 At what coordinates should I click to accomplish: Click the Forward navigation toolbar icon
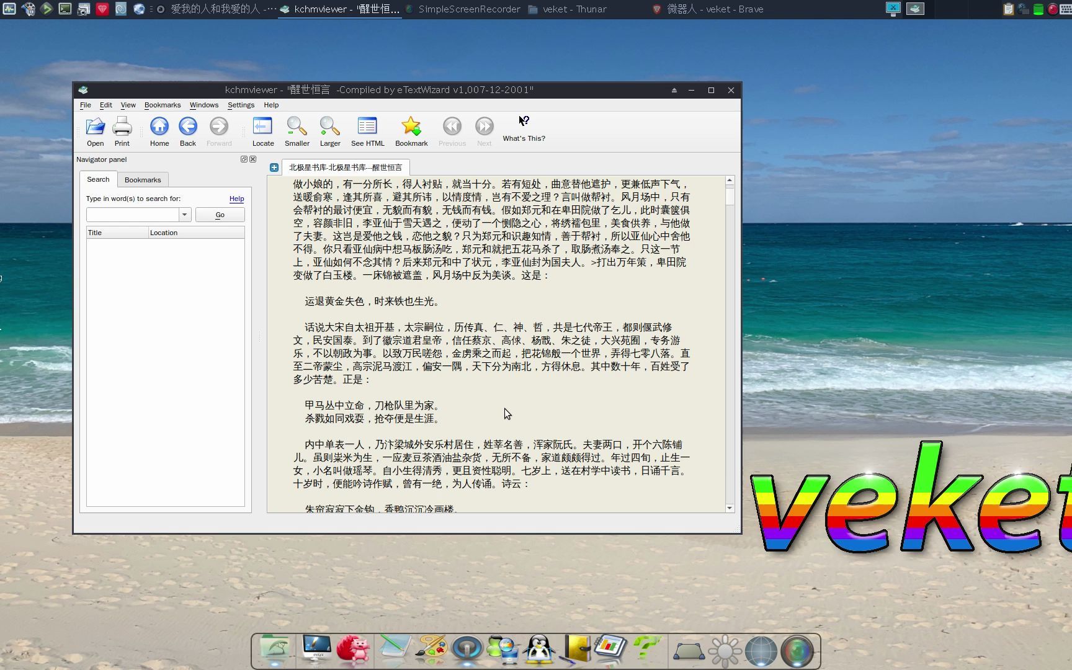pos(219,132)
